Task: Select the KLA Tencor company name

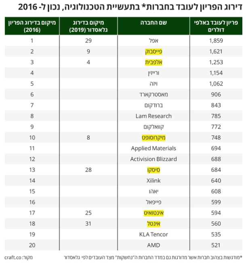Action: (153, 235)
